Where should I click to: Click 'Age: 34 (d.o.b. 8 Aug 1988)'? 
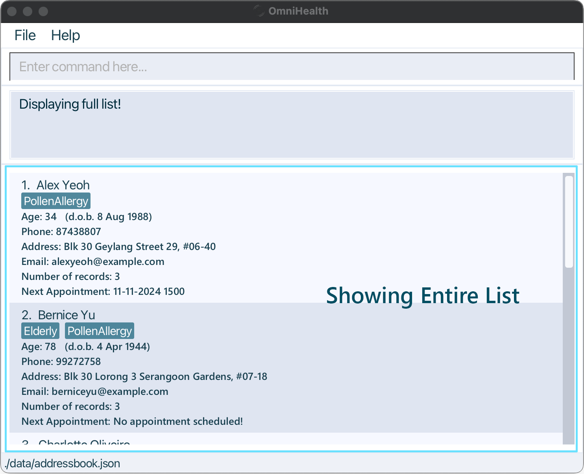(x=87, y=217)
